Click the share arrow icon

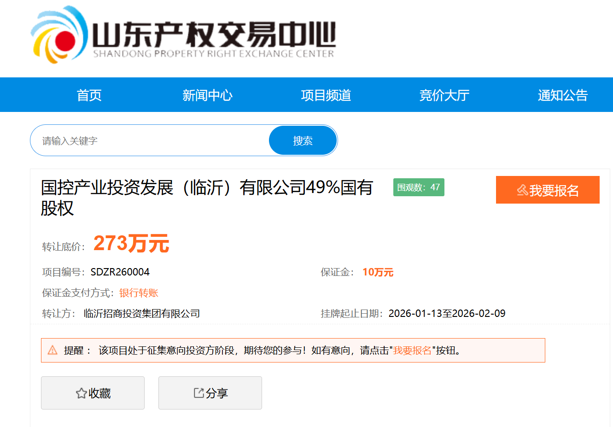coord(198,393)
